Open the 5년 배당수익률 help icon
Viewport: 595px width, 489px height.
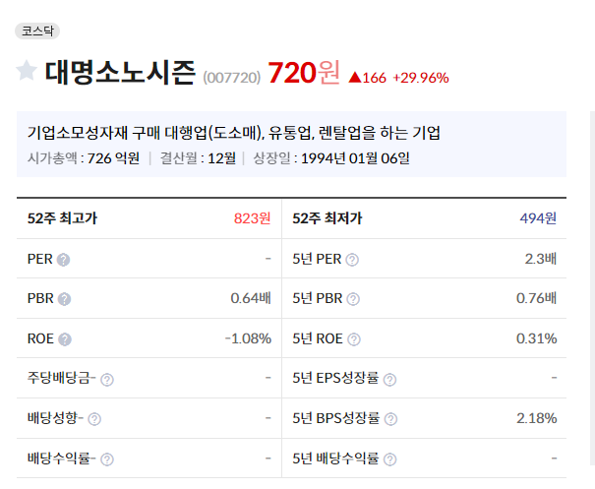(x=389, y=459)
